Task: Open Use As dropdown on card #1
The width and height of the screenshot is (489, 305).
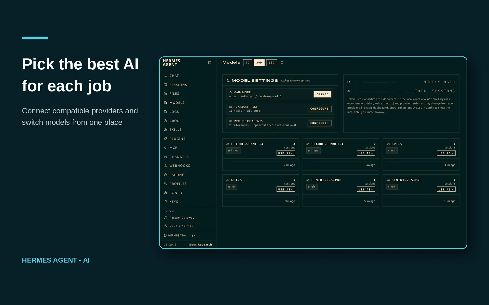Action: coord(286,153)
